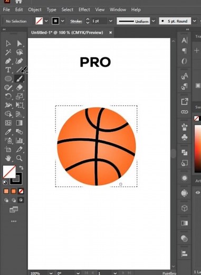This screenshot has width=201, height=275.
Task: Open the Symbols panel icon
Action: [185, 137]
